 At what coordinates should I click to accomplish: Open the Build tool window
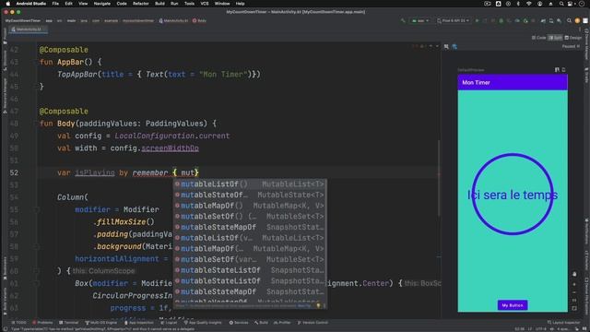click(x=261, y=323)
